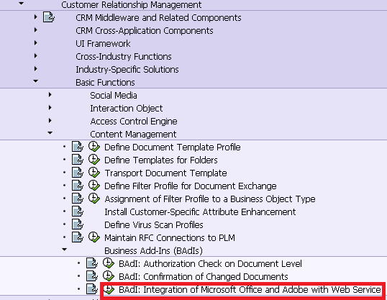Screen dimensions: 387x300
Task: Click execute icon for Maintain RFC Connections
Action: (94, 237)
